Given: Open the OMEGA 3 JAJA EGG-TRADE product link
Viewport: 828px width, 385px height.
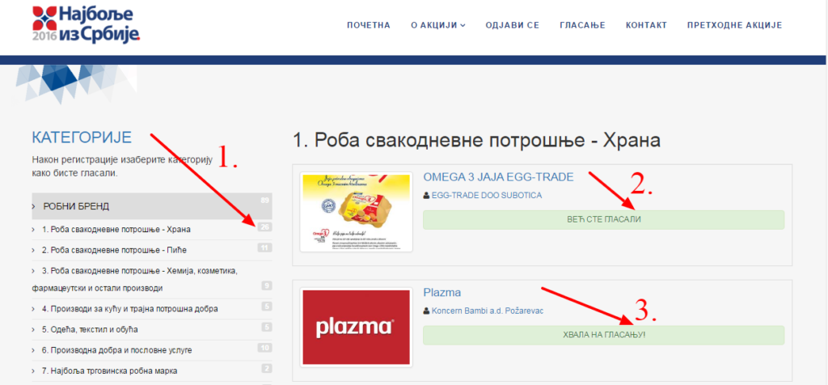Looking at the screenshot, I should coord(498,176).
